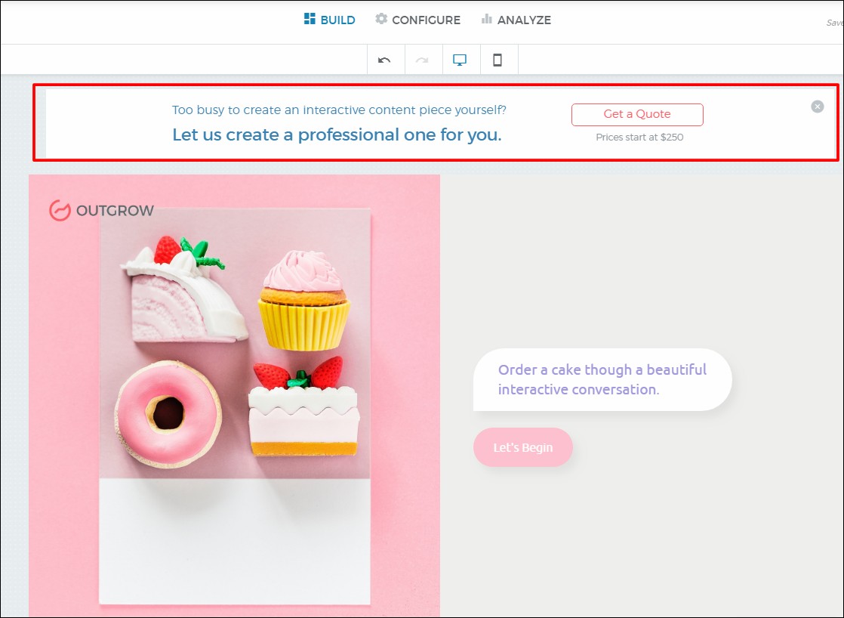The width and height of the screenshot is (844, 618).
Task: Click the undo arrow icon
Action: pyautogui.click(x=385, y=60)
